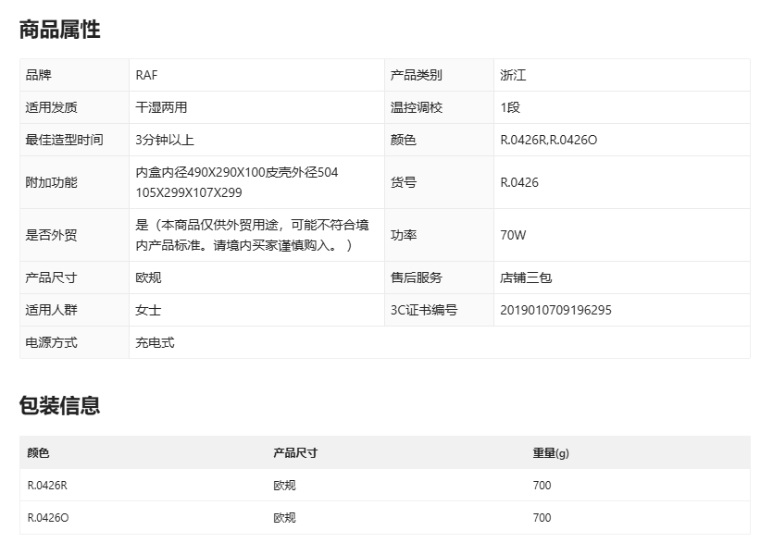The height and width of the screenshot is (555, 773).
Task: Select the 干湿两用 hair type value
Action: tap(161, 107)
